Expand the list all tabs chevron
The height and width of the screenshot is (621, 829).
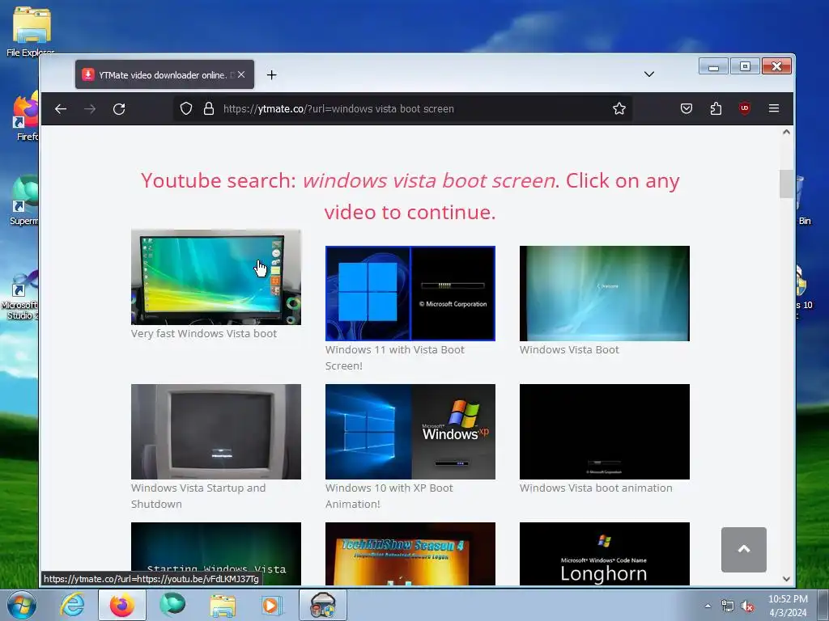(x=649, y=74)
